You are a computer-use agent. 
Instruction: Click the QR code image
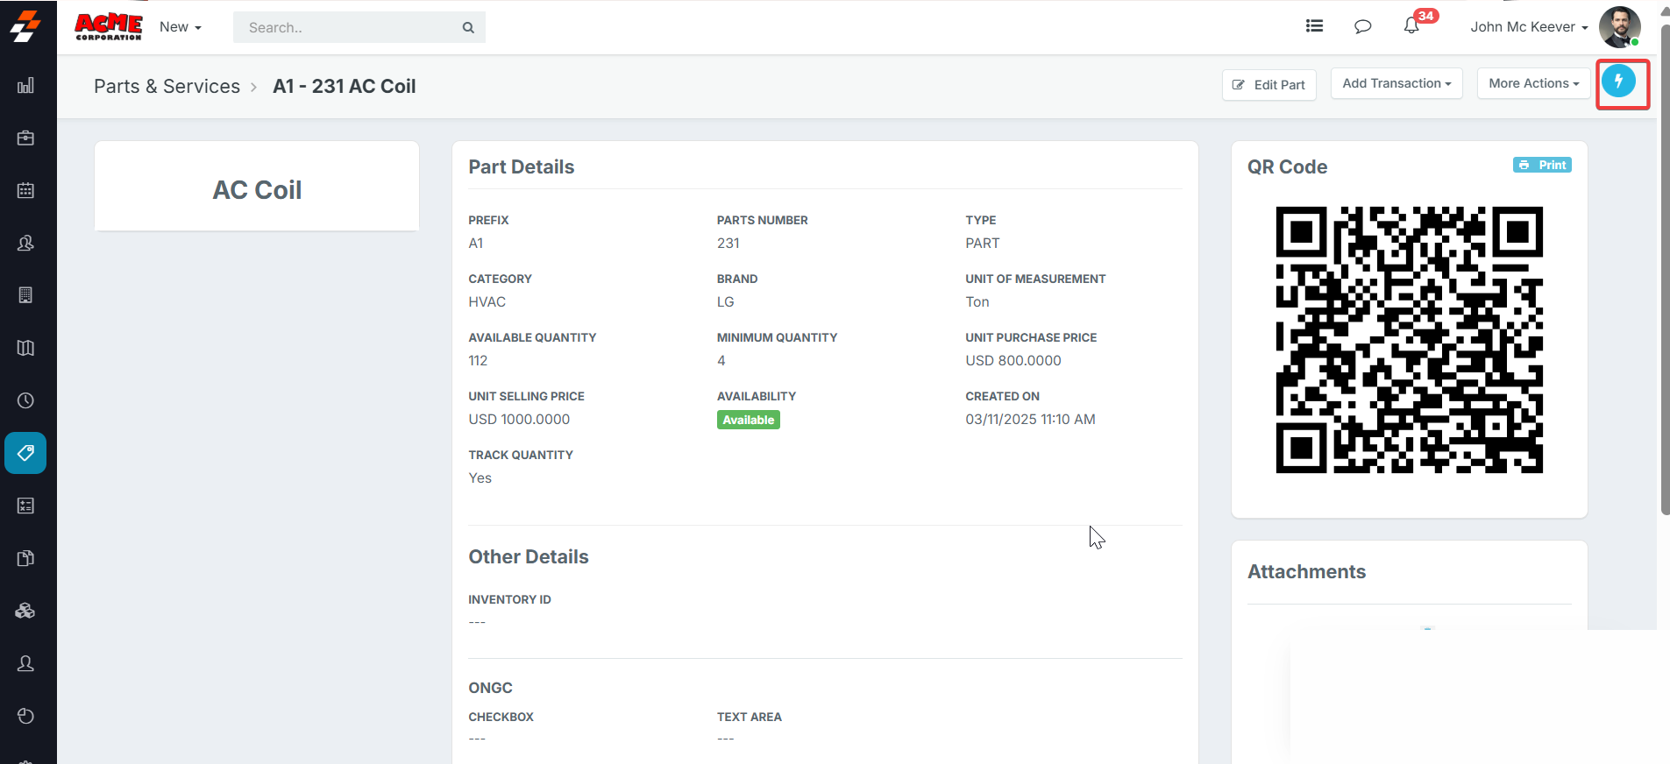click(x=1409, y=340)
